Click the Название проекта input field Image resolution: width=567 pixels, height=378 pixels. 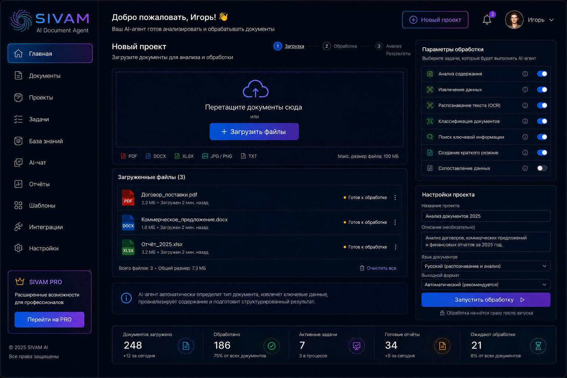coord(486,216)
